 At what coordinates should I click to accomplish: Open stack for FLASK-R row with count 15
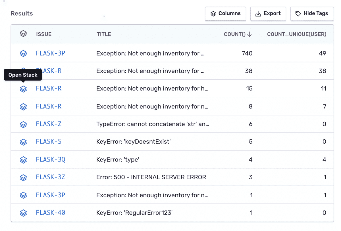tap(23, 89)
